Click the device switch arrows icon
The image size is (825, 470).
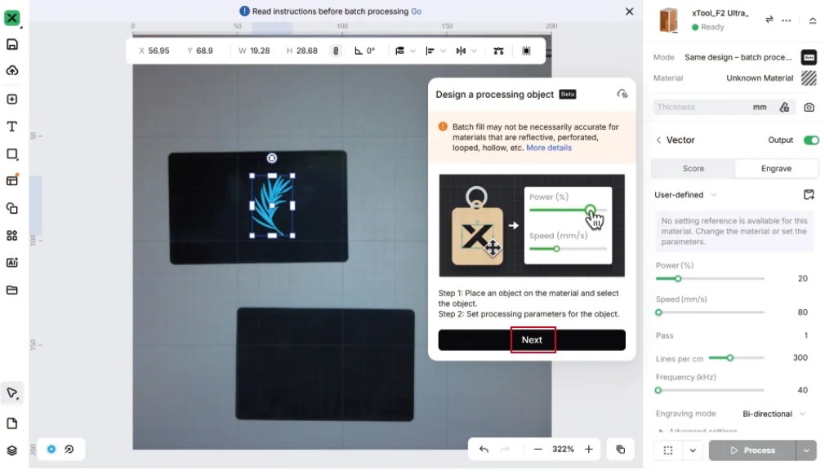(769, 20)
